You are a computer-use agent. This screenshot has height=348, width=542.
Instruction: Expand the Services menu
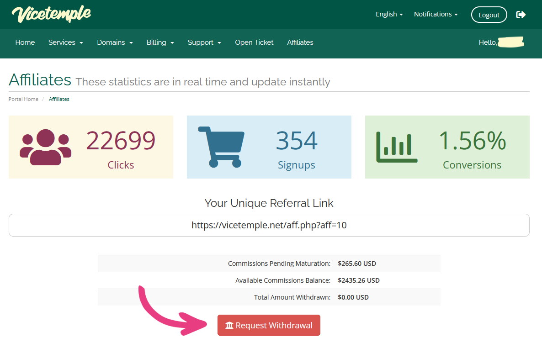(x=66, y=42)
